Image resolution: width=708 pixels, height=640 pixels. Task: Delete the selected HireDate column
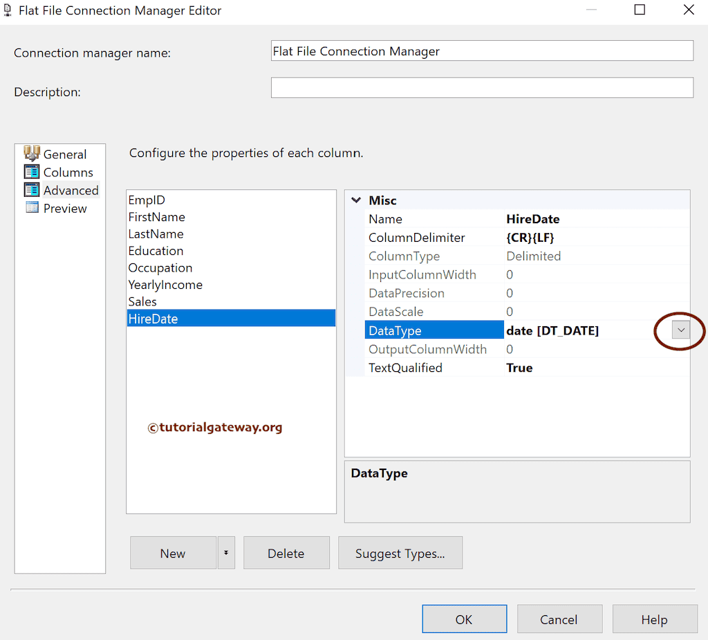(286, 553)
